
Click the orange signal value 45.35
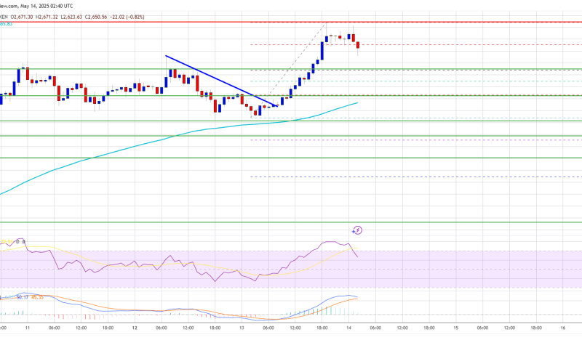click(37, 297)
